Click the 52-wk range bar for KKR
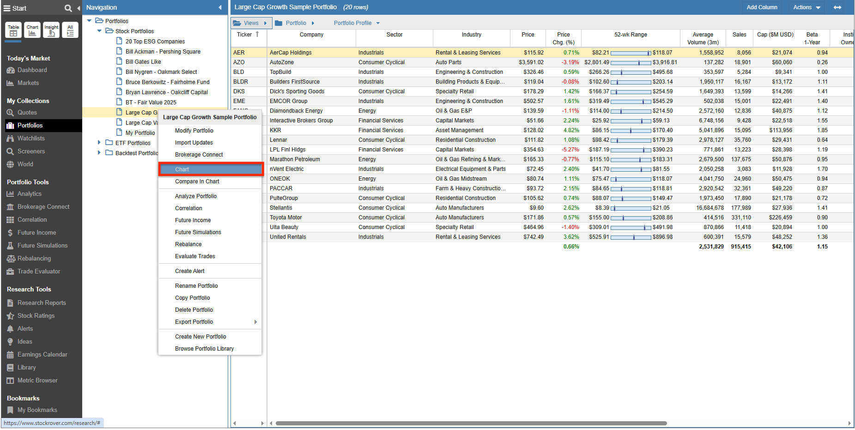 click(x=631, y=131)
